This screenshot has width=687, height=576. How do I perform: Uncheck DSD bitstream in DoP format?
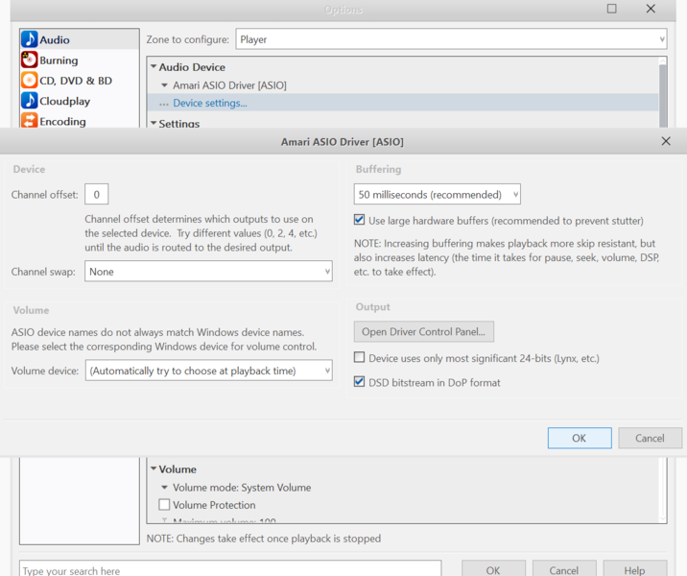tap(360, 382)
